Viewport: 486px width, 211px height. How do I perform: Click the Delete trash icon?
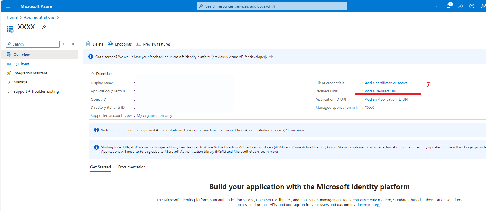(x=88, y=44)
